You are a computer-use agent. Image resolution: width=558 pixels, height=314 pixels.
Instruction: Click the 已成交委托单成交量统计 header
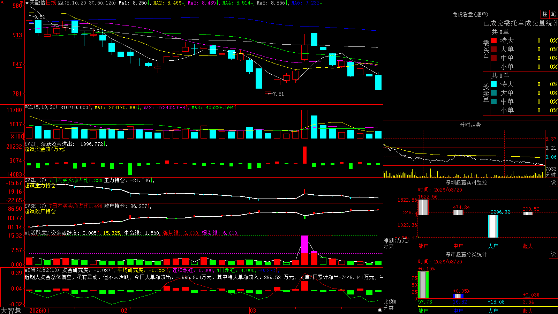(x=520, y=23)
